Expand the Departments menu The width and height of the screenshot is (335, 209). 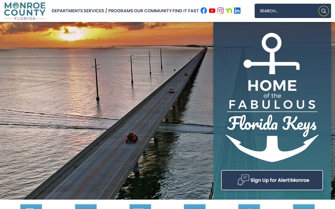pyautogui.click(x=67, y=11)
